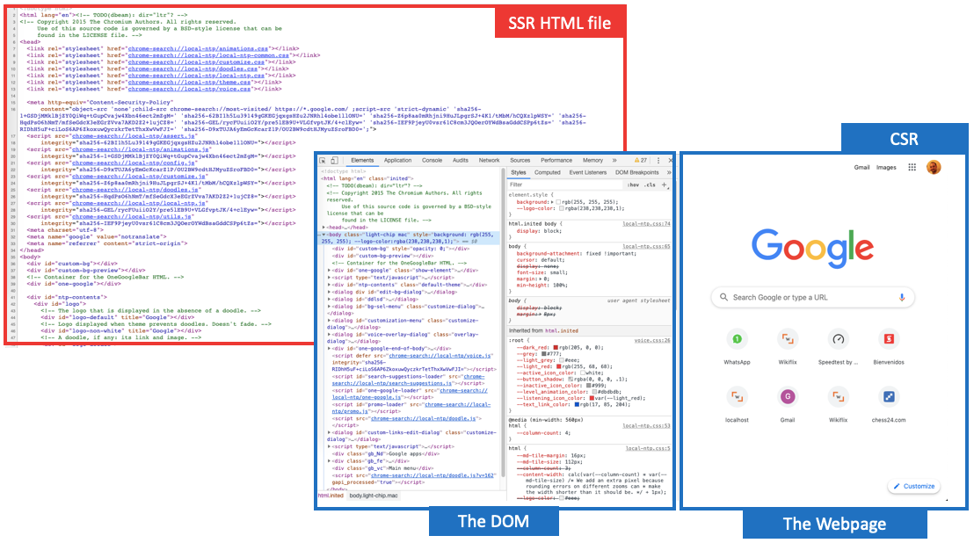
Task: Toggle the device toolbar icon in DevTools
Action: pos(333,160)
